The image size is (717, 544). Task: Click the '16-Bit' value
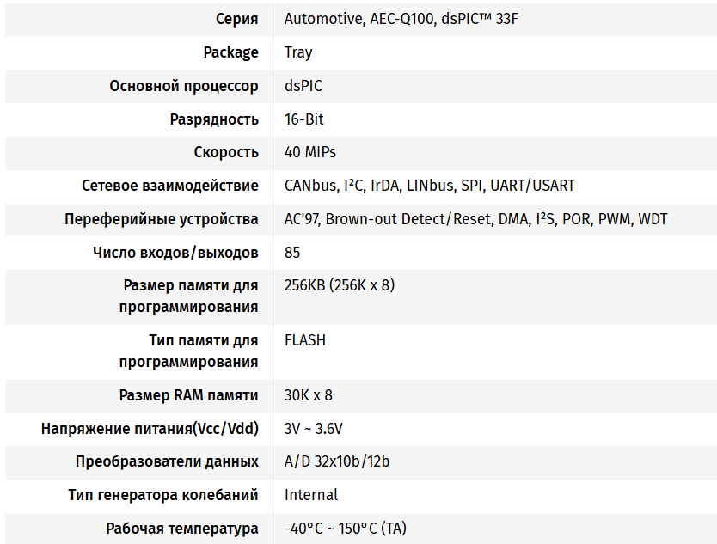coord(304,119)
